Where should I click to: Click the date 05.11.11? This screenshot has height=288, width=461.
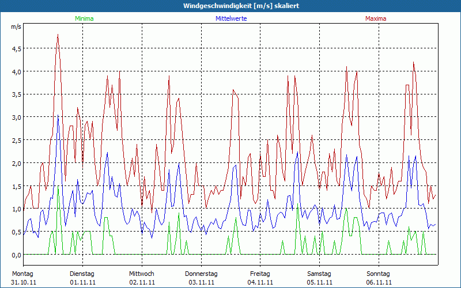click(320, 282)
